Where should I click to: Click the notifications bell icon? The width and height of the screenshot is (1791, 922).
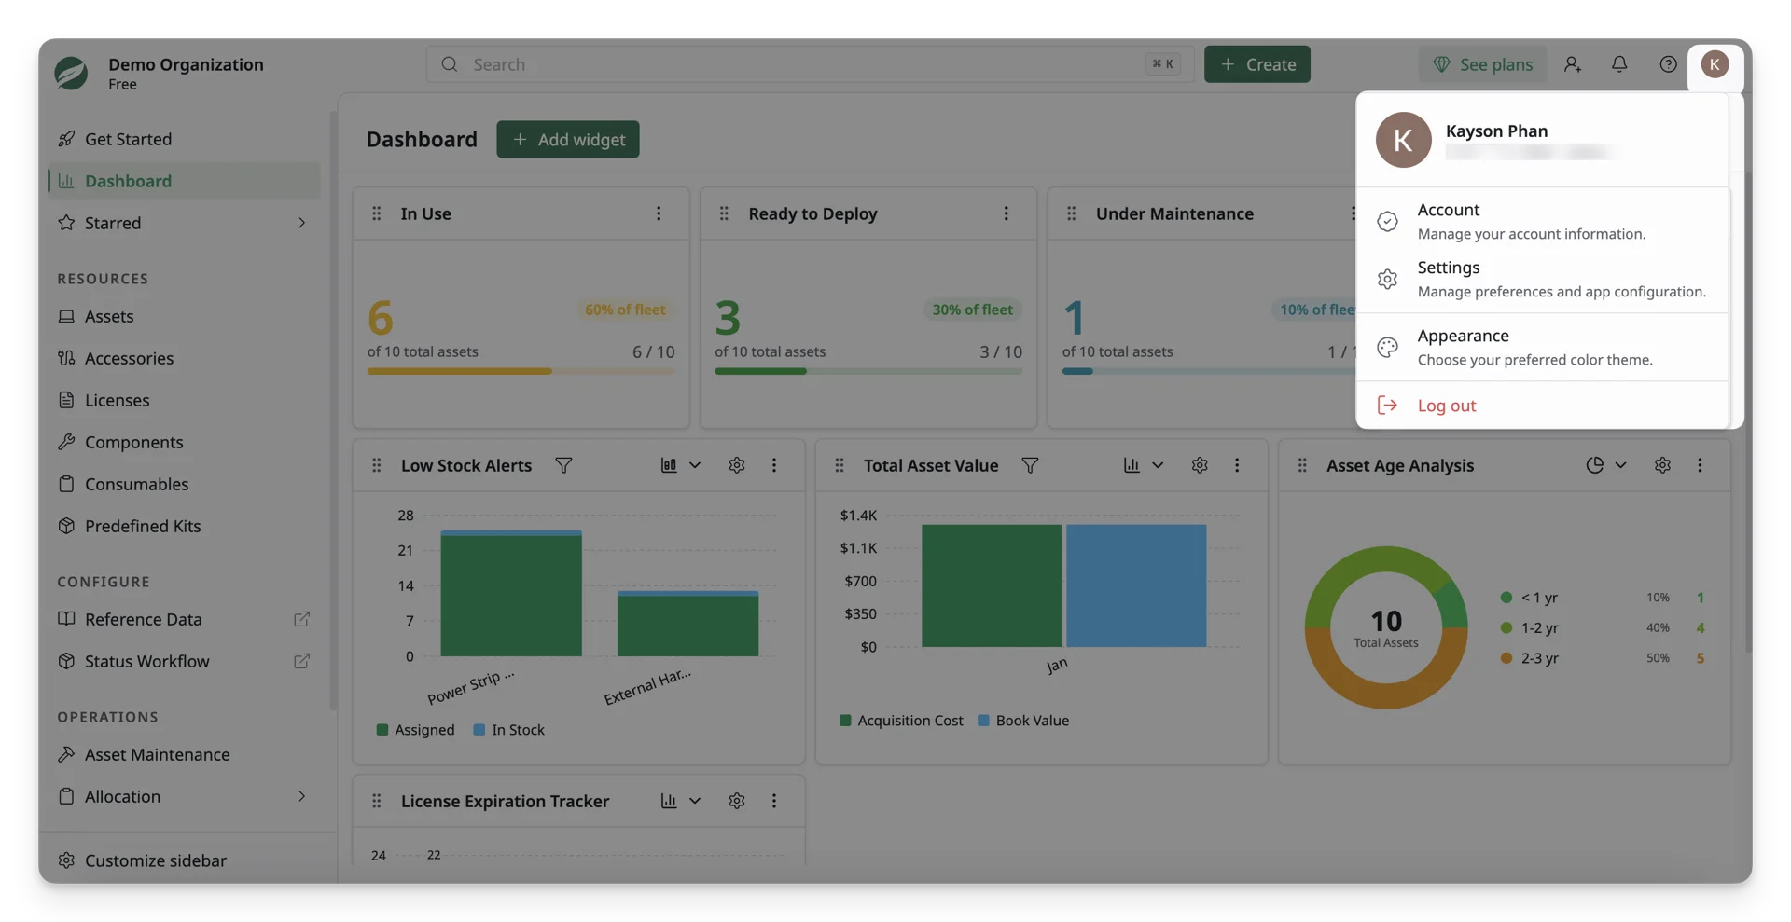pos(1619,64)
